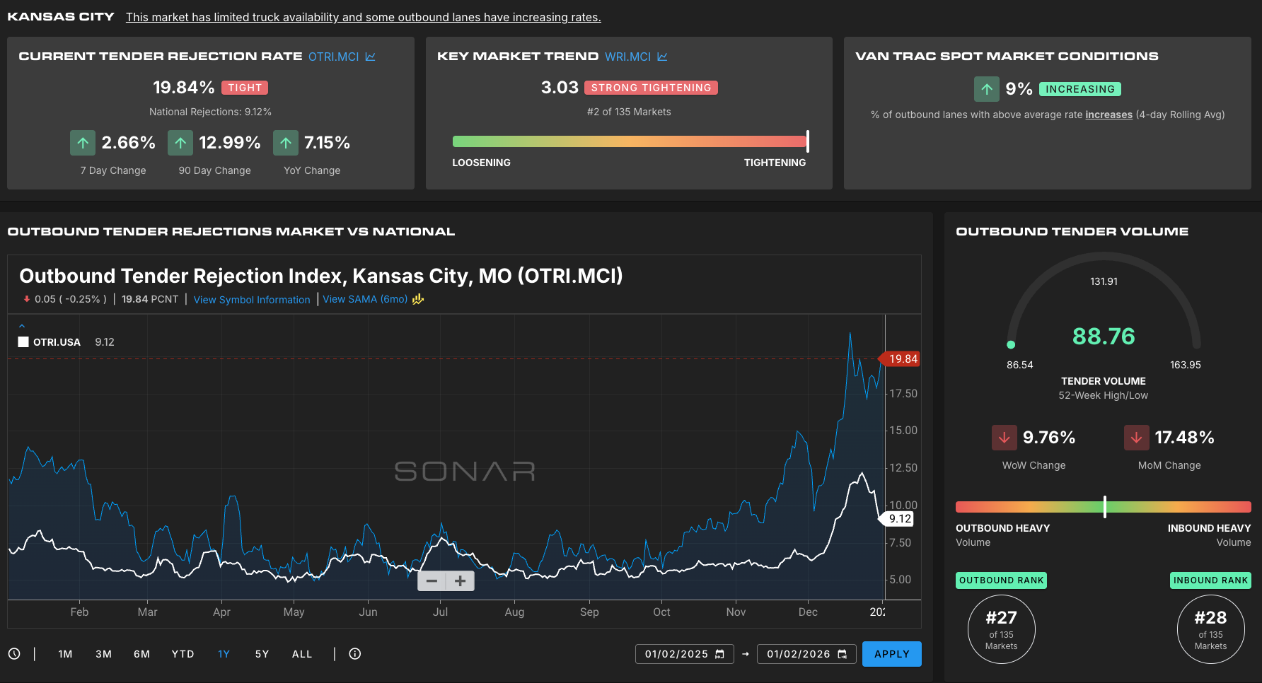This screenshot has height=683, width=1262.
Task: Open the chart icon next to OTRI.MCI
Action: click(x=371, y=57)
